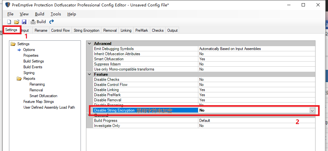Switch to the Removal tab
This screenshot has width=328, height=151.
pyautogui.click(x=110, y=30)
